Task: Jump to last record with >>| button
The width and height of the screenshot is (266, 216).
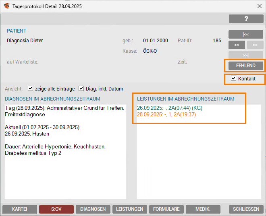Action: click(x=246, y=55)
